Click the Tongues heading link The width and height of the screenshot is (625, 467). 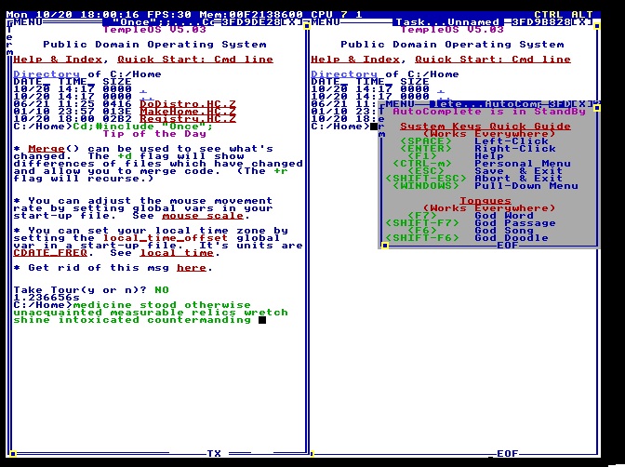click(x=485, y=201)
